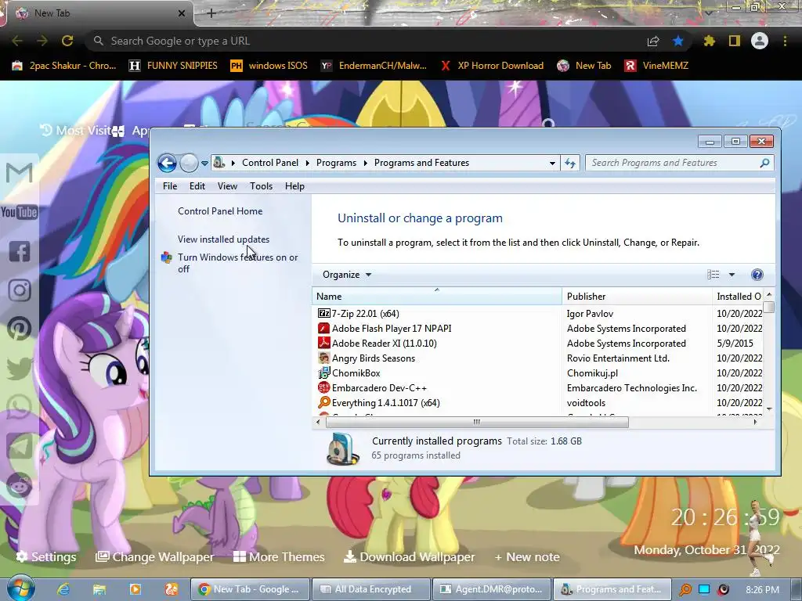802x601 pixels.
Task: Click the horizontal scrollbar right arrow
Action: coord(756,422)
